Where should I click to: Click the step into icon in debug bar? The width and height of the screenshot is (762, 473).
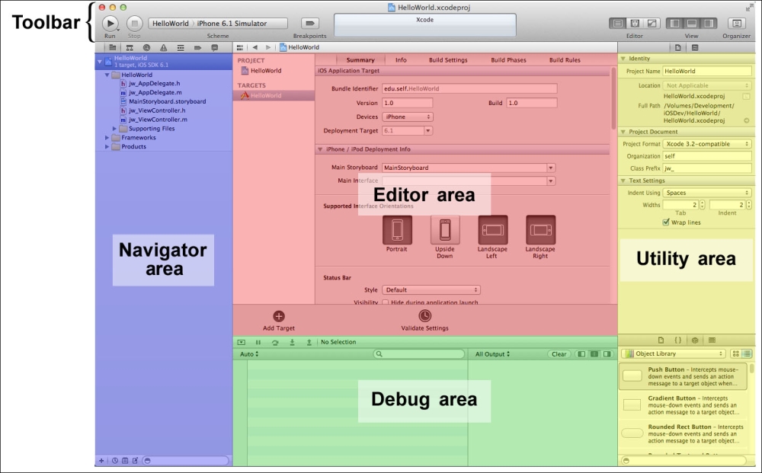(x=292, y=342)
